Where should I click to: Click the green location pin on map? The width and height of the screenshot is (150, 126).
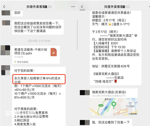(x=114, y=105)
